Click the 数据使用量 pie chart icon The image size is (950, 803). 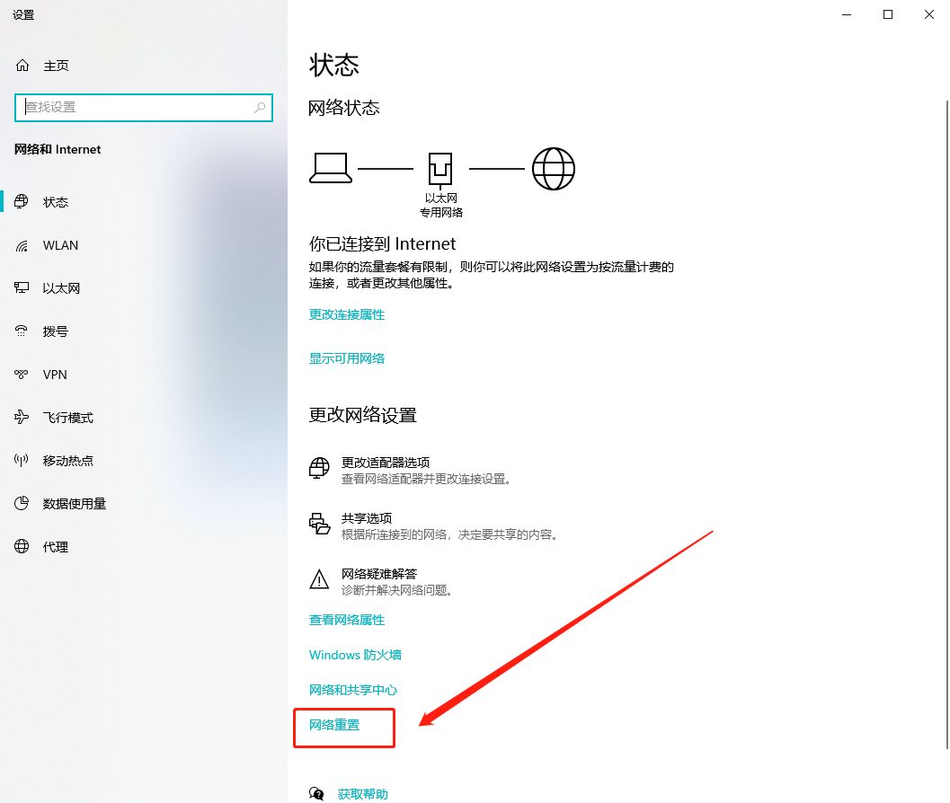22,503
